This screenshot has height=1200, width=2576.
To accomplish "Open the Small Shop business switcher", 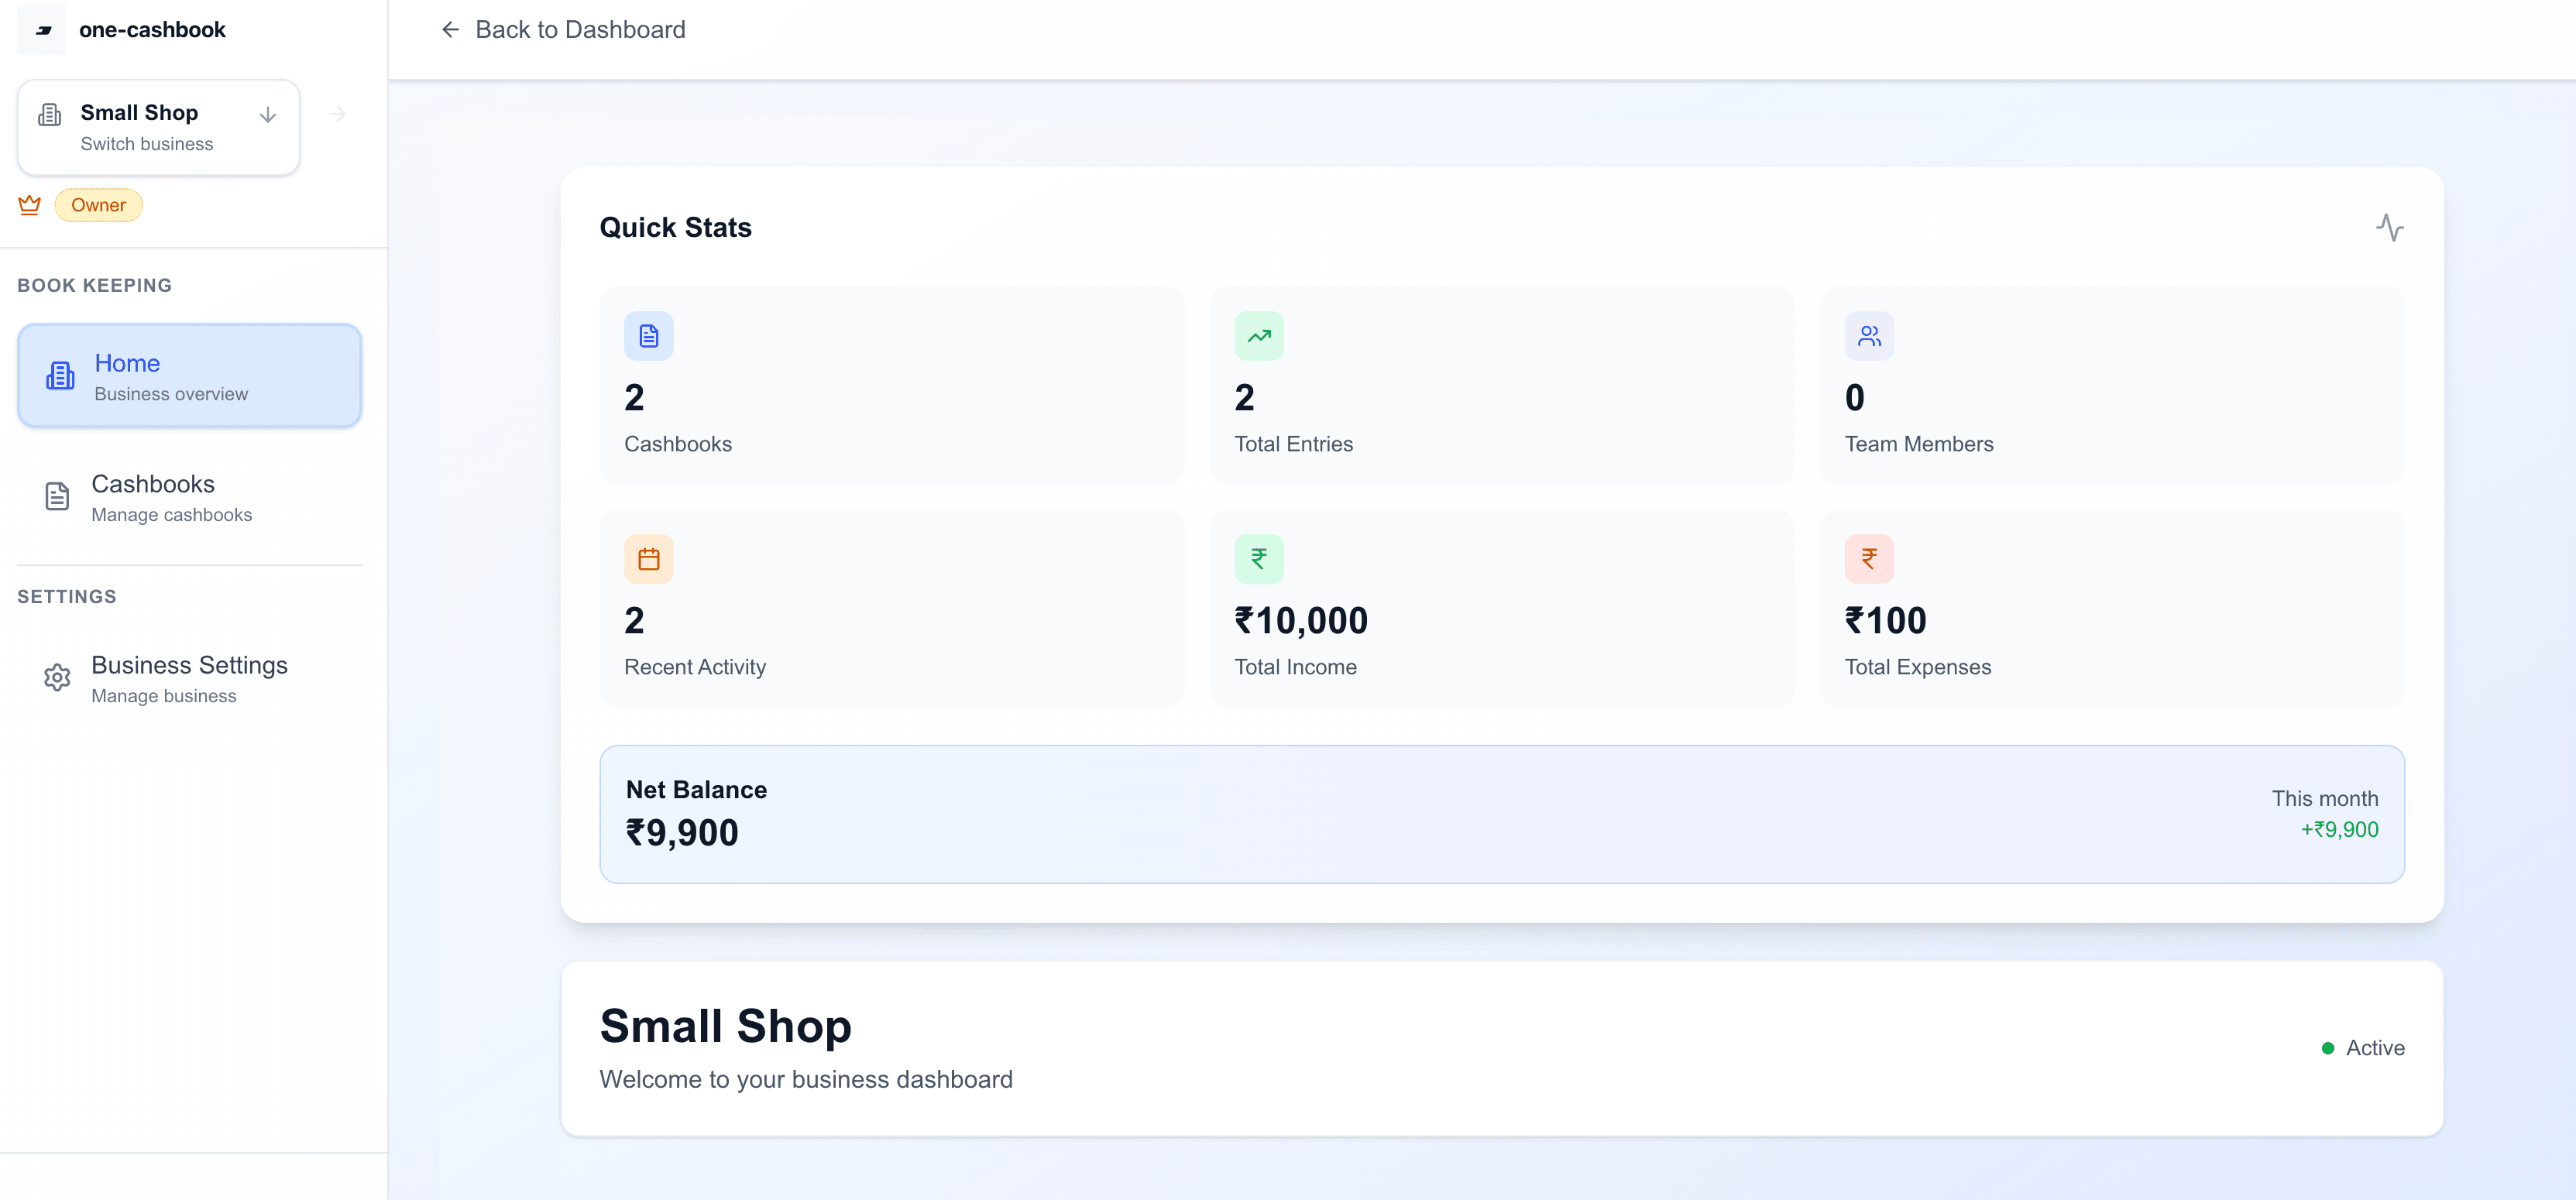I will pos(158,127).
